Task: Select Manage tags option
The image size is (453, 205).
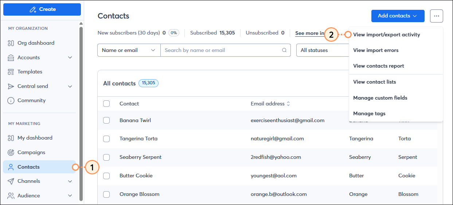Action: pos(369,113)
